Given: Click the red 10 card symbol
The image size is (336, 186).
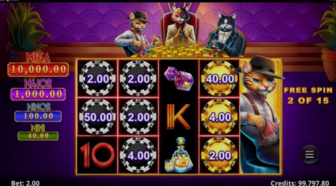Looking at the screenshot, I should tap(97, 155).
